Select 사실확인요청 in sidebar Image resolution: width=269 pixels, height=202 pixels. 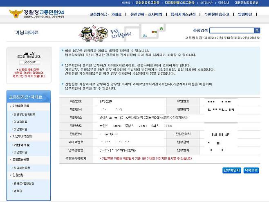point(22,168)
